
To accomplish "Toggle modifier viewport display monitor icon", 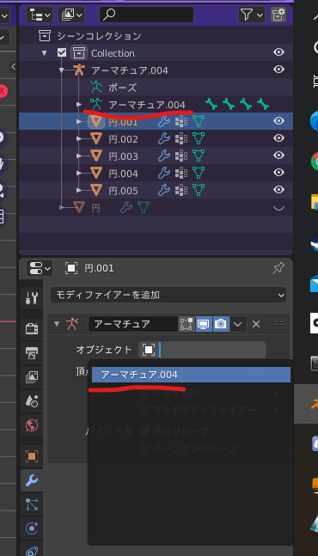I will [204, 324].
